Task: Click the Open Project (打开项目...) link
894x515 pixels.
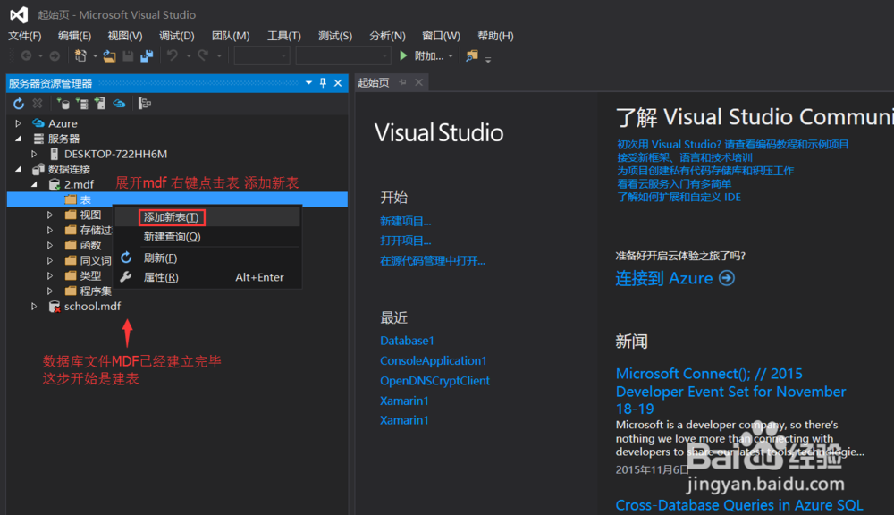Action: point(405,241)
